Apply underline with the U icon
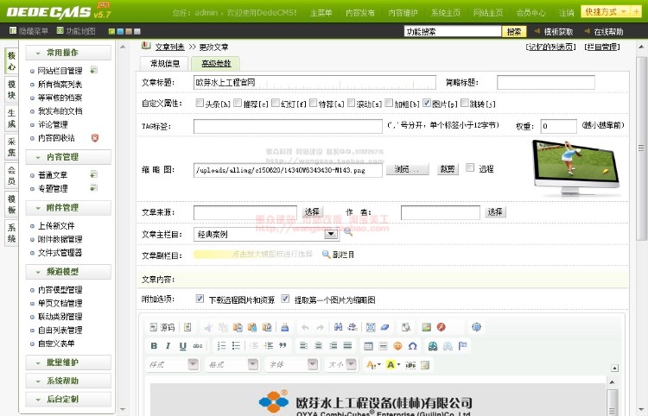The width and height of the screenshot is (648, 416). click(182, 346)
